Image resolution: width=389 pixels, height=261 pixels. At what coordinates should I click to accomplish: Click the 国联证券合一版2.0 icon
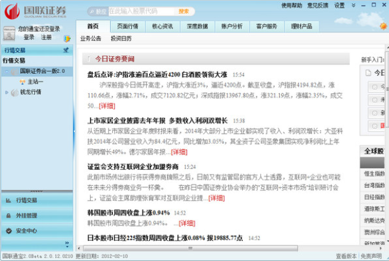tap(15, 71)
